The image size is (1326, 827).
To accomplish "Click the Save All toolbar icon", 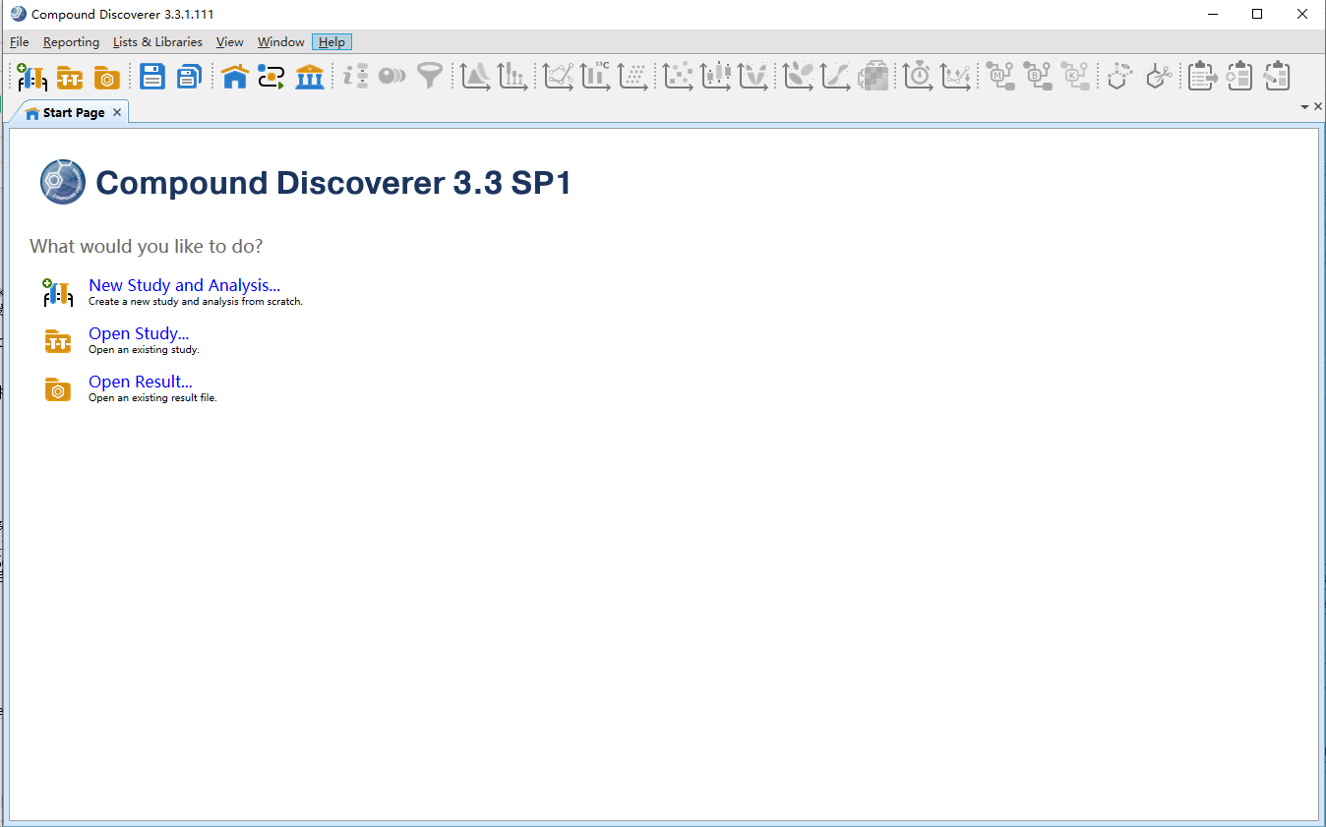I will (x=188, y=76).
